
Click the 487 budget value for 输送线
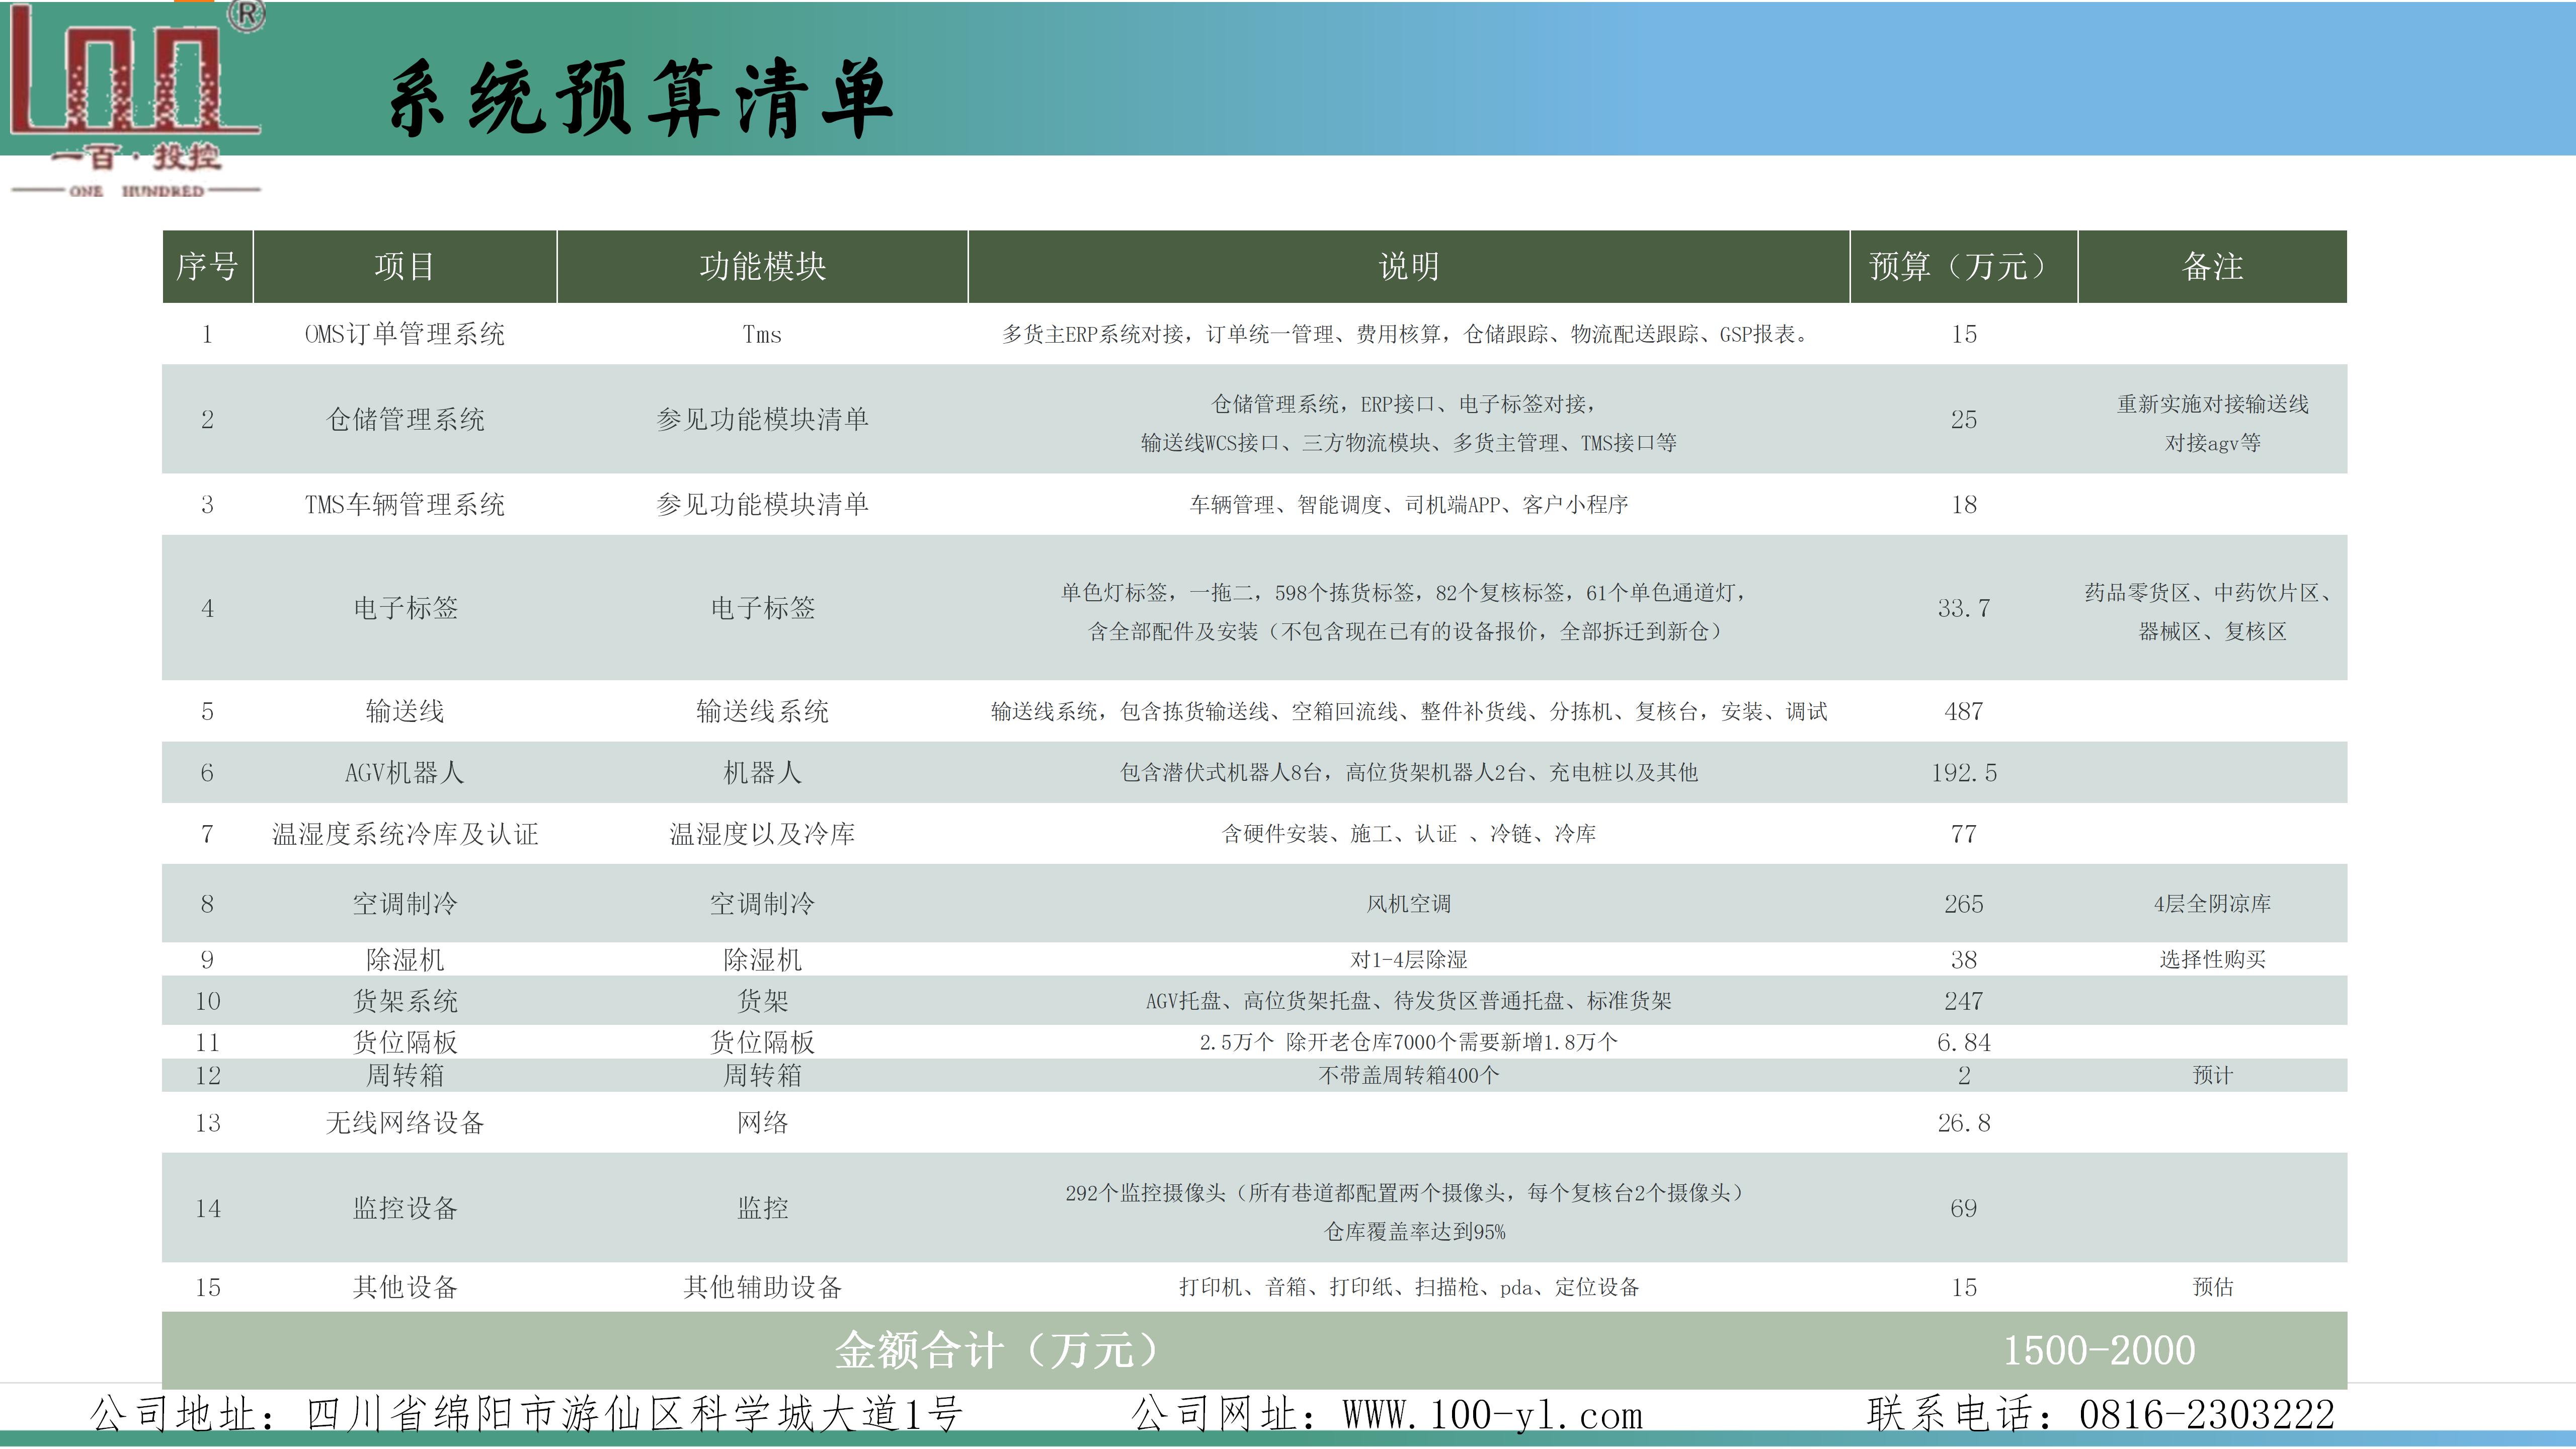pyautogui.click(x=1963, y=711)
